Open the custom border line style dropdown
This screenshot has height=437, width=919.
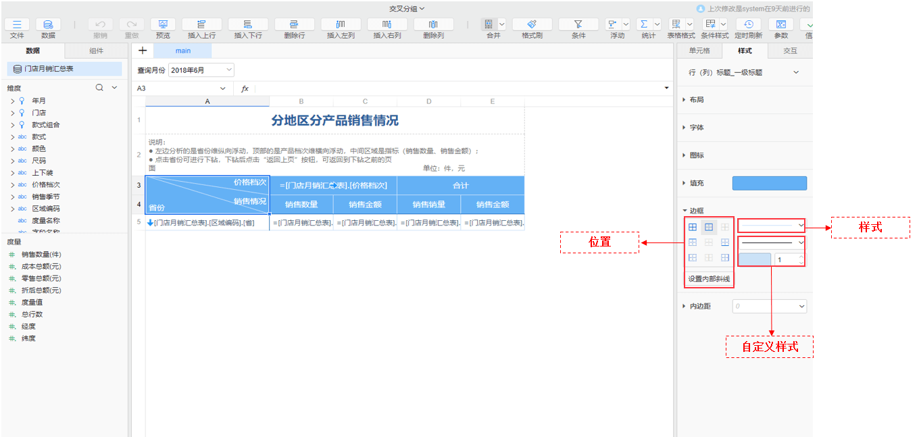coord(772,242)
